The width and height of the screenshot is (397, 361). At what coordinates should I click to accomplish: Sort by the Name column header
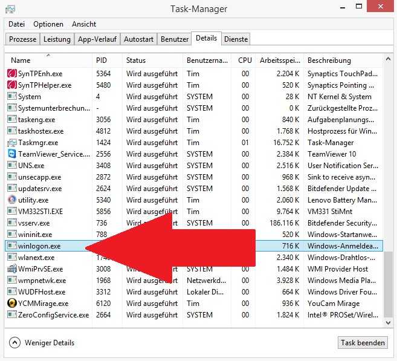click(48, 60)
